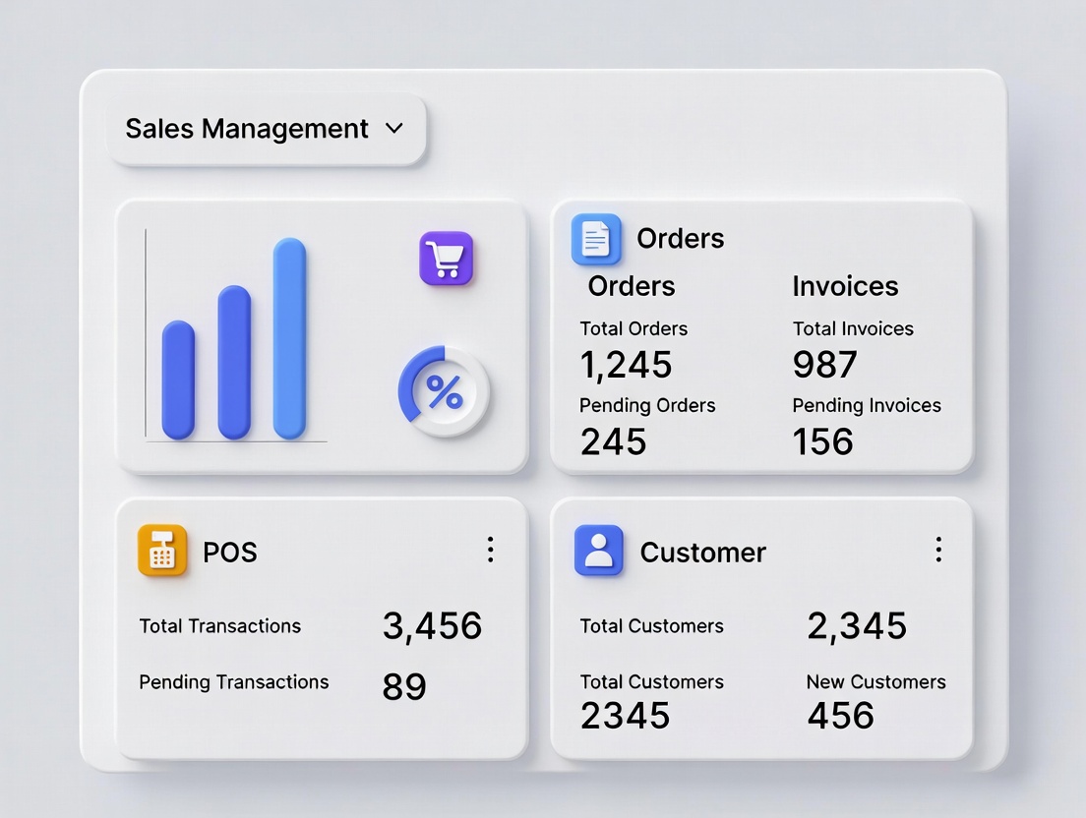Click the New Customers value 456
Viewport: 1086px width, 818px height.
point(840,715)
